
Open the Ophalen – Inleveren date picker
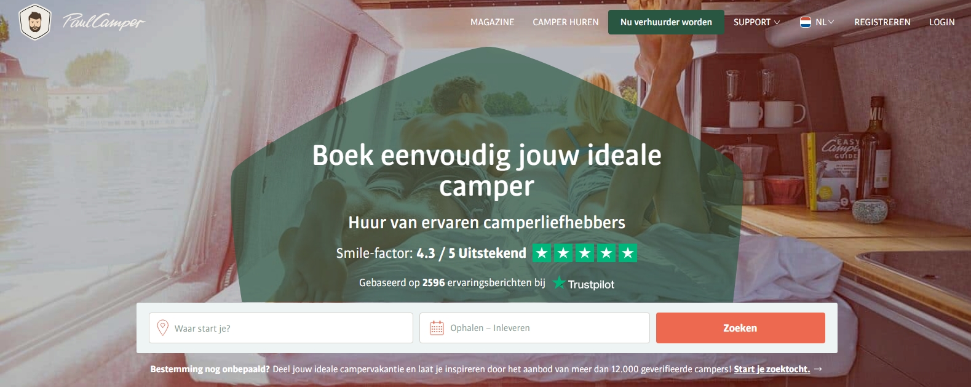tap(534, 328)
